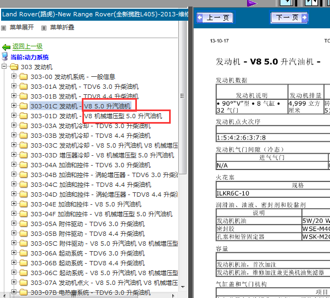Open 303-05B 附件驱动 - TDV8 4.4
The width and height of the screenshot is (330, 298).
coord(88,234)
